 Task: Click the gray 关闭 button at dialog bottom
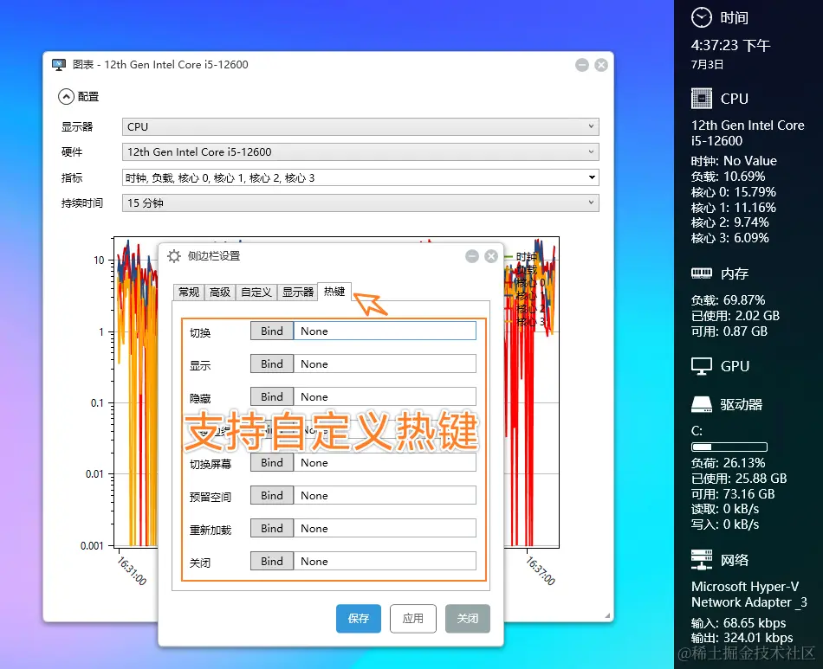pos(468,619)
